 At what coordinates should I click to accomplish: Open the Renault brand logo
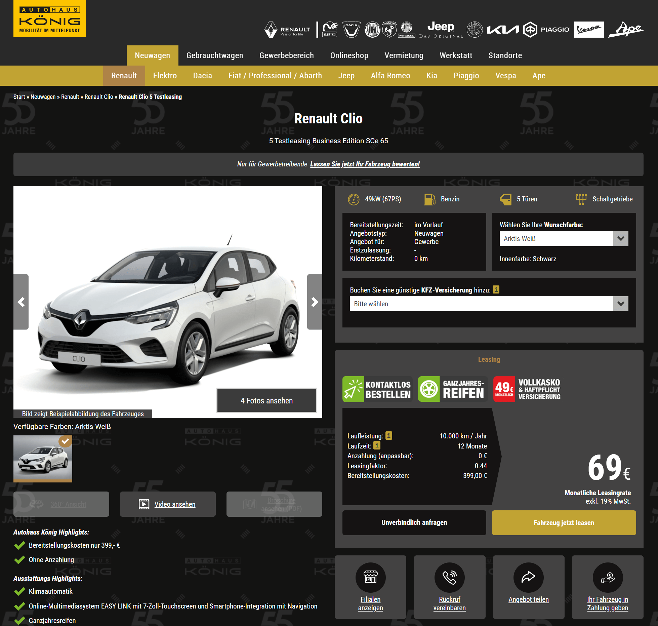point(287,30)
